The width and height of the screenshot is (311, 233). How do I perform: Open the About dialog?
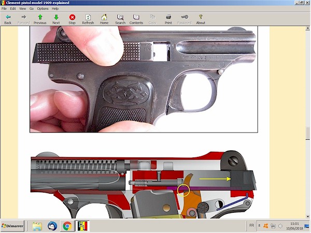pos(201,19)
